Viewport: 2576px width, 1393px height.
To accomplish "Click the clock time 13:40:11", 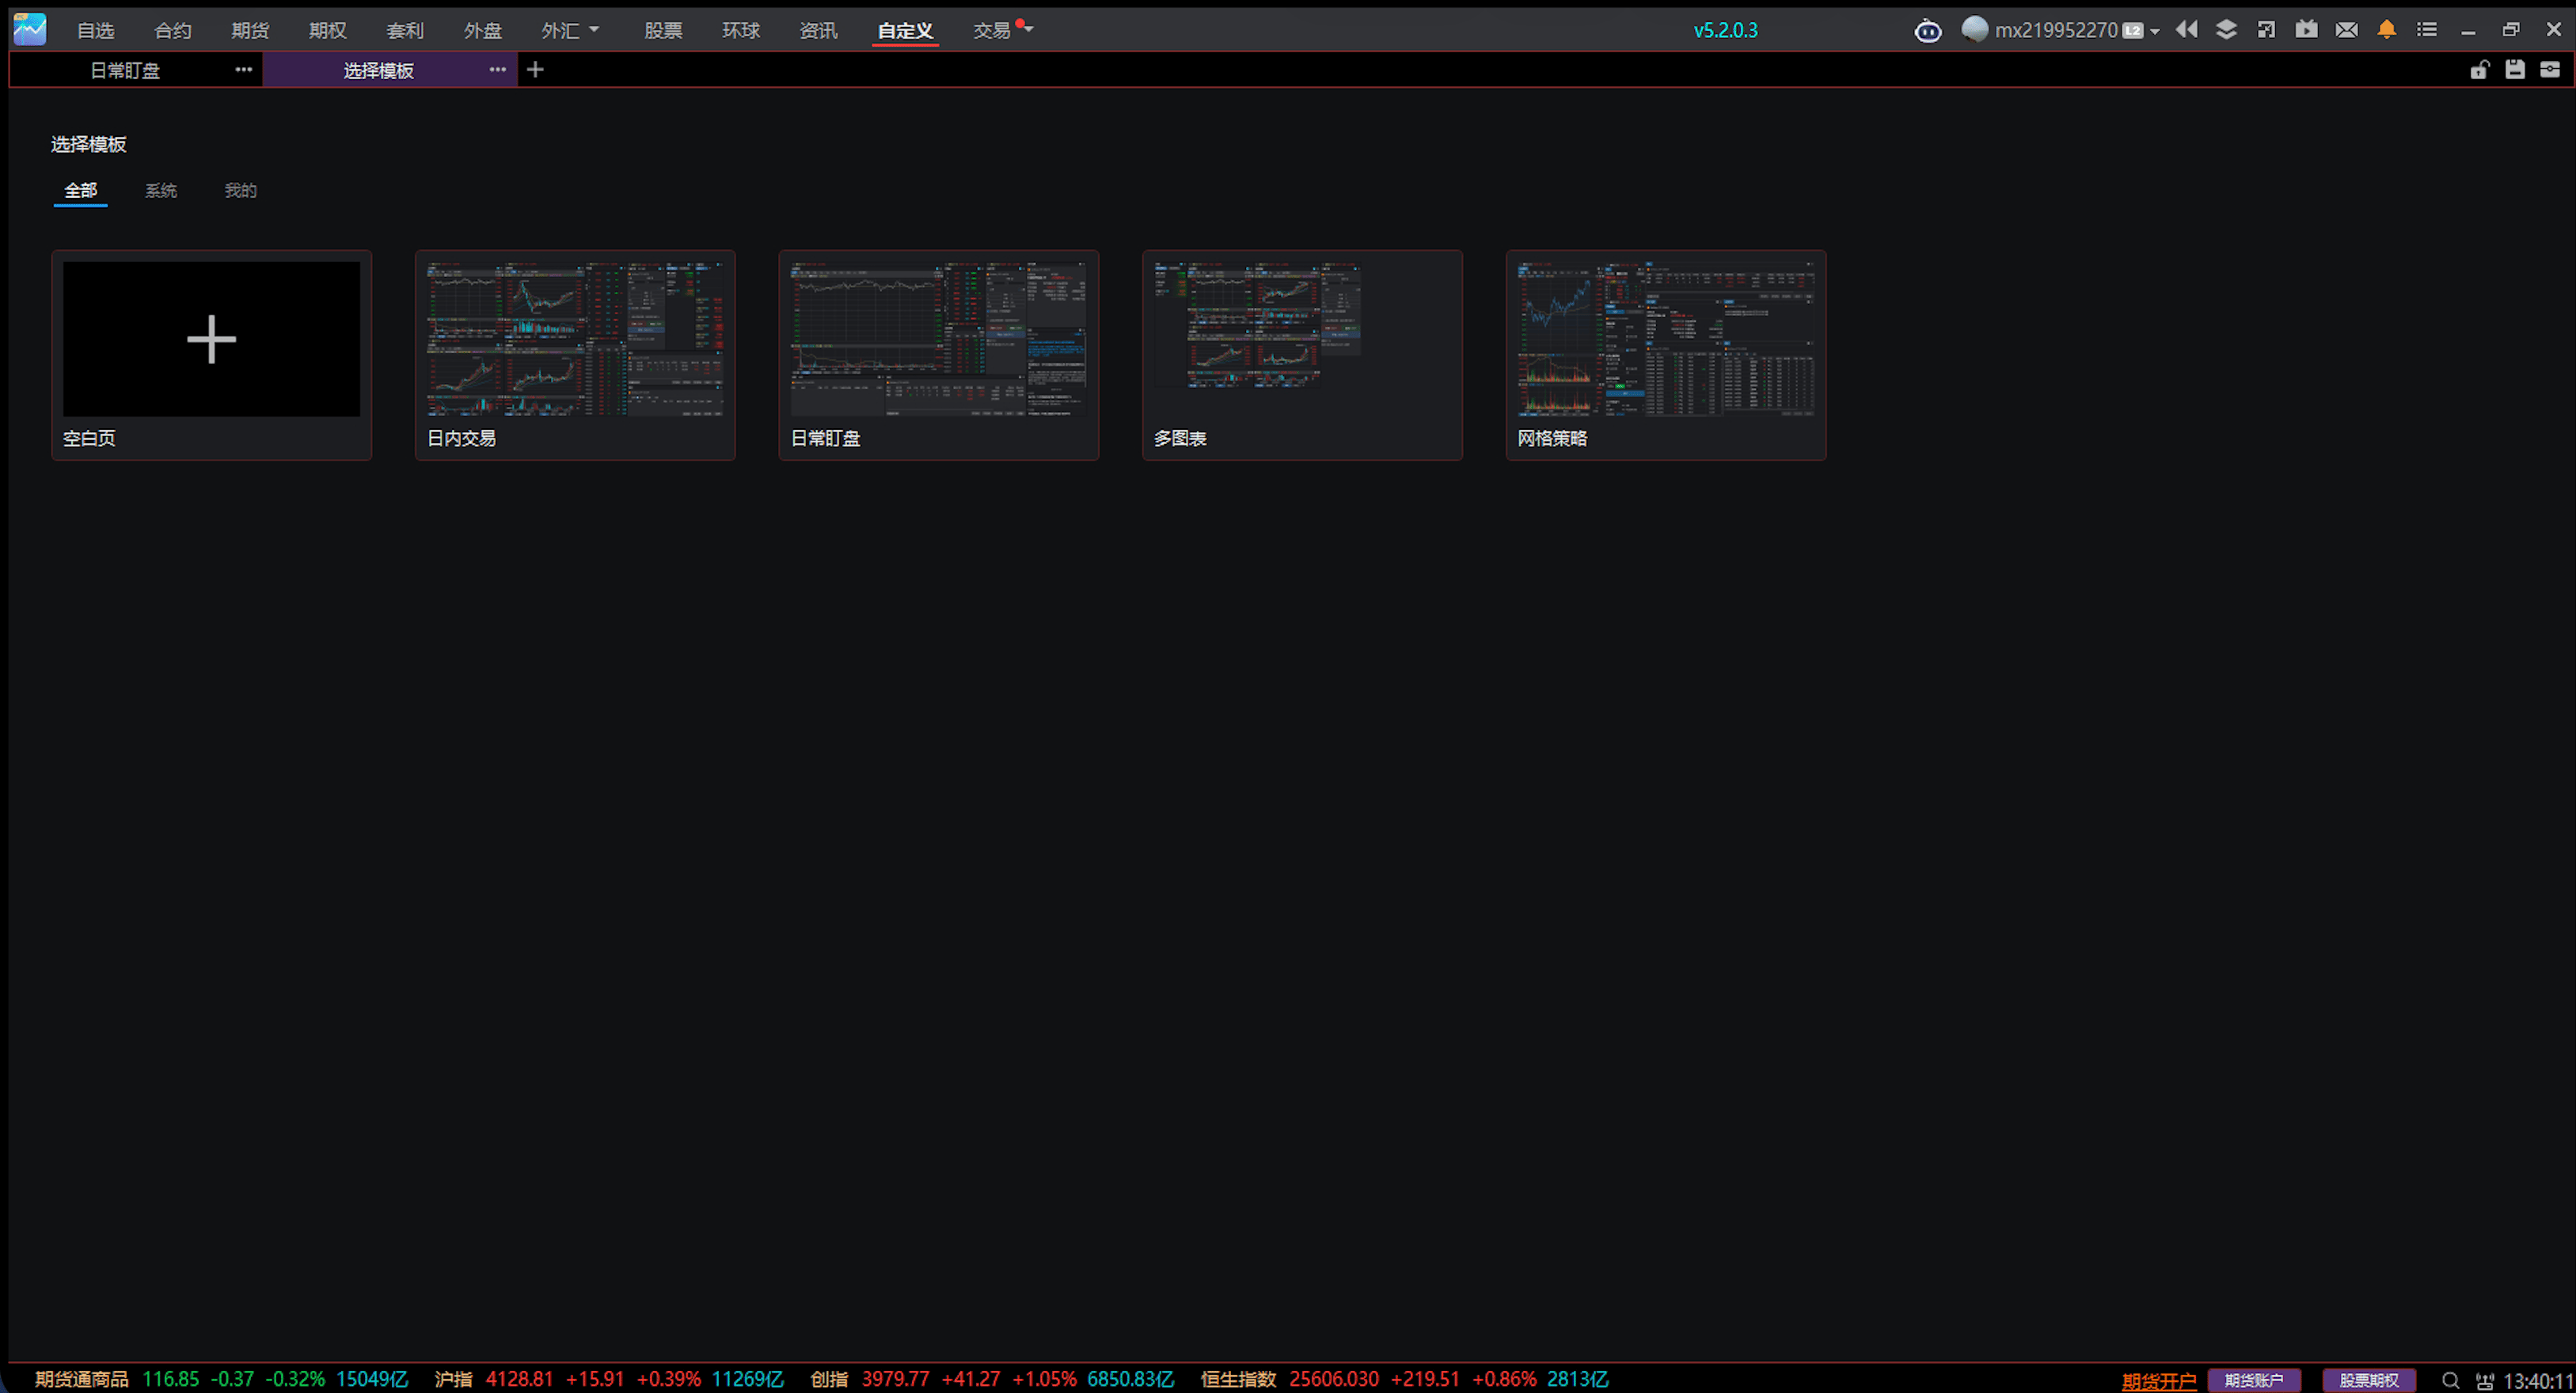I will click(2538, 1381).
